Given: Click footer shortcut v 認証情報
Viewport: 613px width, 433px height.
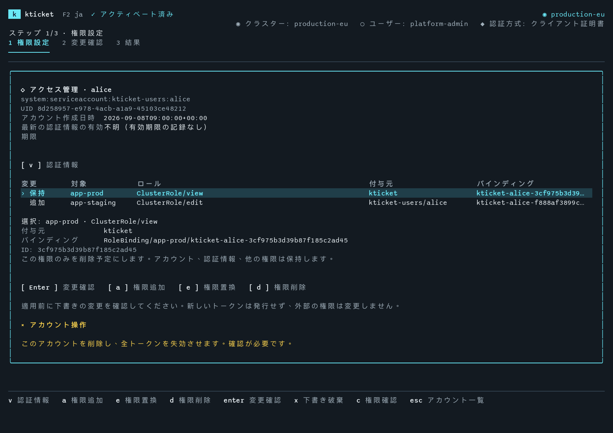Looking at the screenshot, I should (x=29, y=400).
